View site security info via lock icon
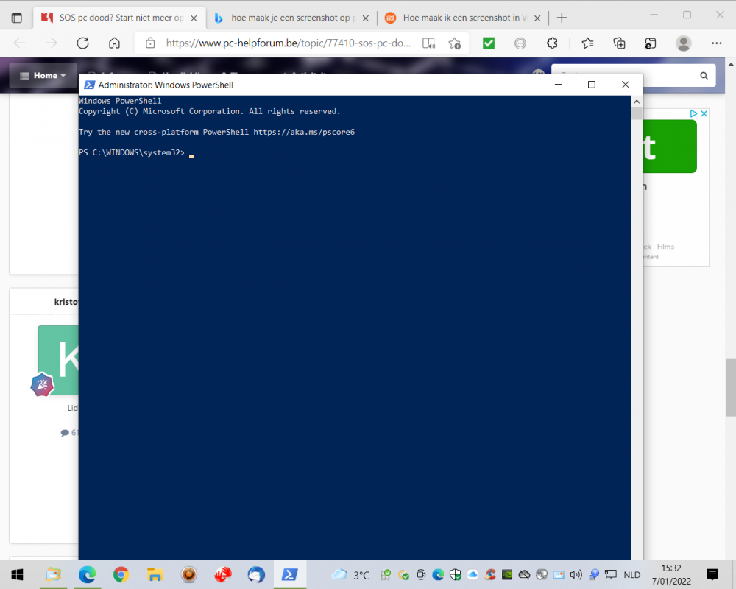This screenshot has width=736, height=589. 150,43
